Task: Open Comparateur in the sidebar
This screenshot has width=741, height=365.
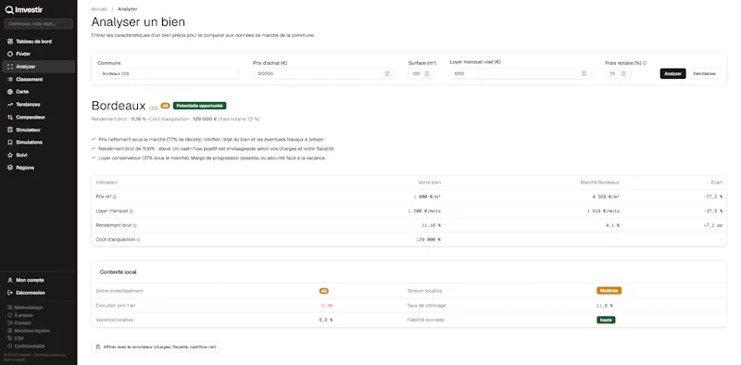Action: 38,118
